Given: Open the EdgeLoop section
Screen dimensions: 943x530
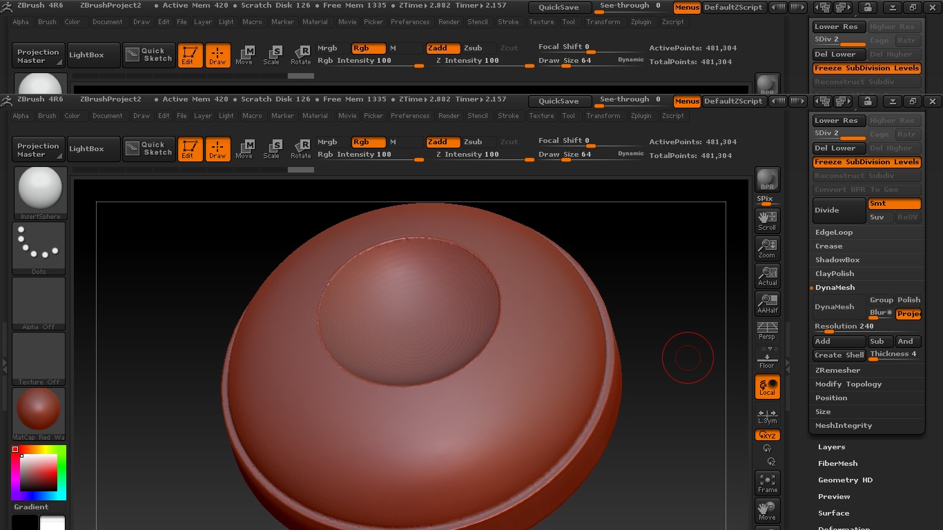Looking at the screenshot, I should pos(834,233).
